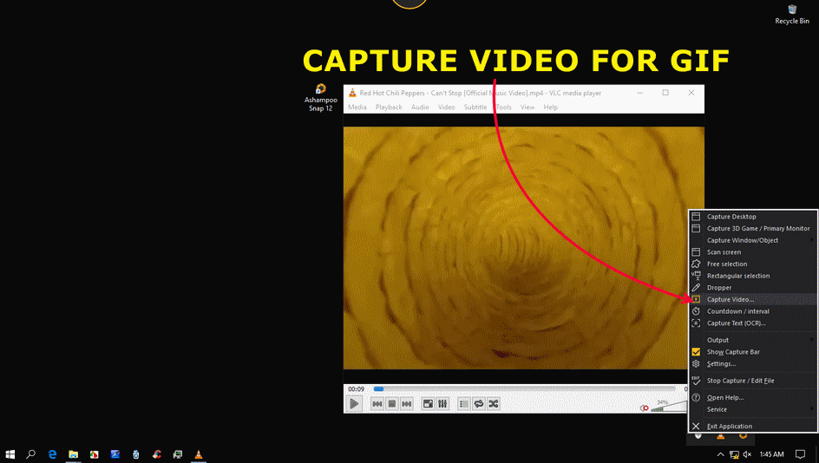Choose Exit Application menu entry
The image size is (819, 463).
coord(753,427)
